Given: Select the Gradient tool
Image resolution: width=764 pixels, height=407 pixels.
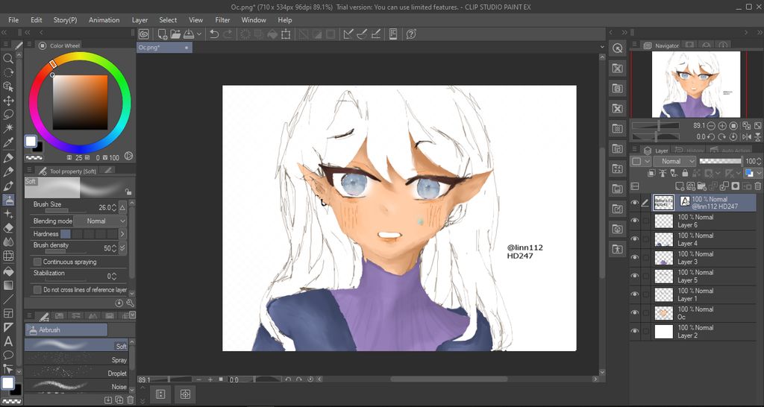Looking at the screenshot, I should pyautogui.click(x=8, y=285).
